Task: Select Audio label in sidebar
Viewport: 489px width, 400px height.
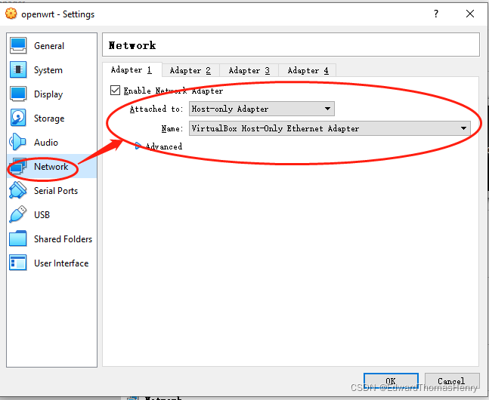Action: (46, 143)
